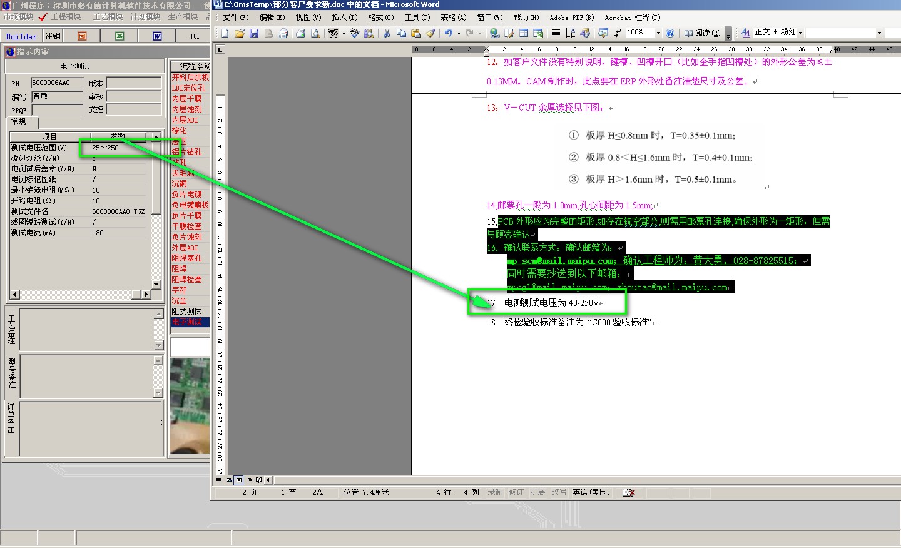
Task: Open the 插入(I) menu
Action: coord(345,18)
